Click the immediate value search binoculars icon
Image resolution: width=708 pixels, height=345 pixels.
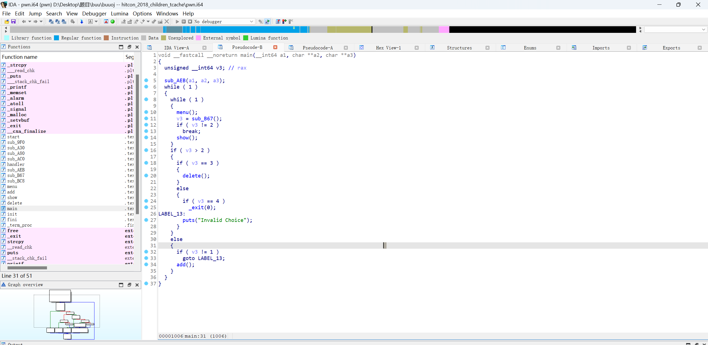pyautogui.click(x=51, y=22)
